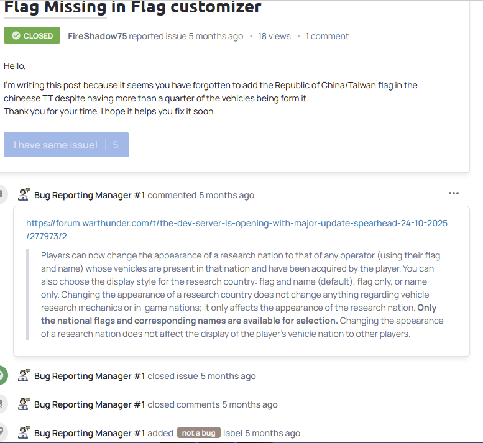The height and width of the screenshot is (443, 483).
Task: Click the closed-comments timeline icon at left edge
Action: 2,404
